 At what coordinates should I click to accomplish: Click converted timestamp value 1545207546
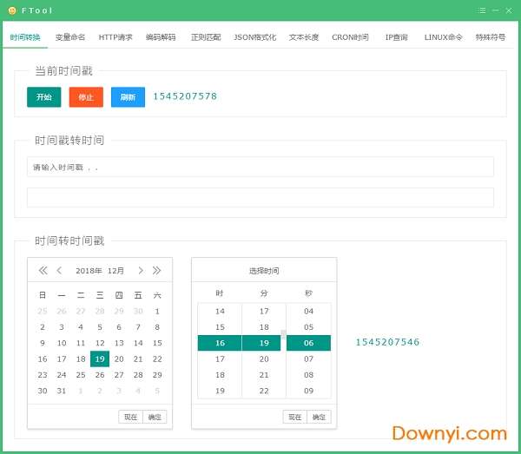point(387,342)
